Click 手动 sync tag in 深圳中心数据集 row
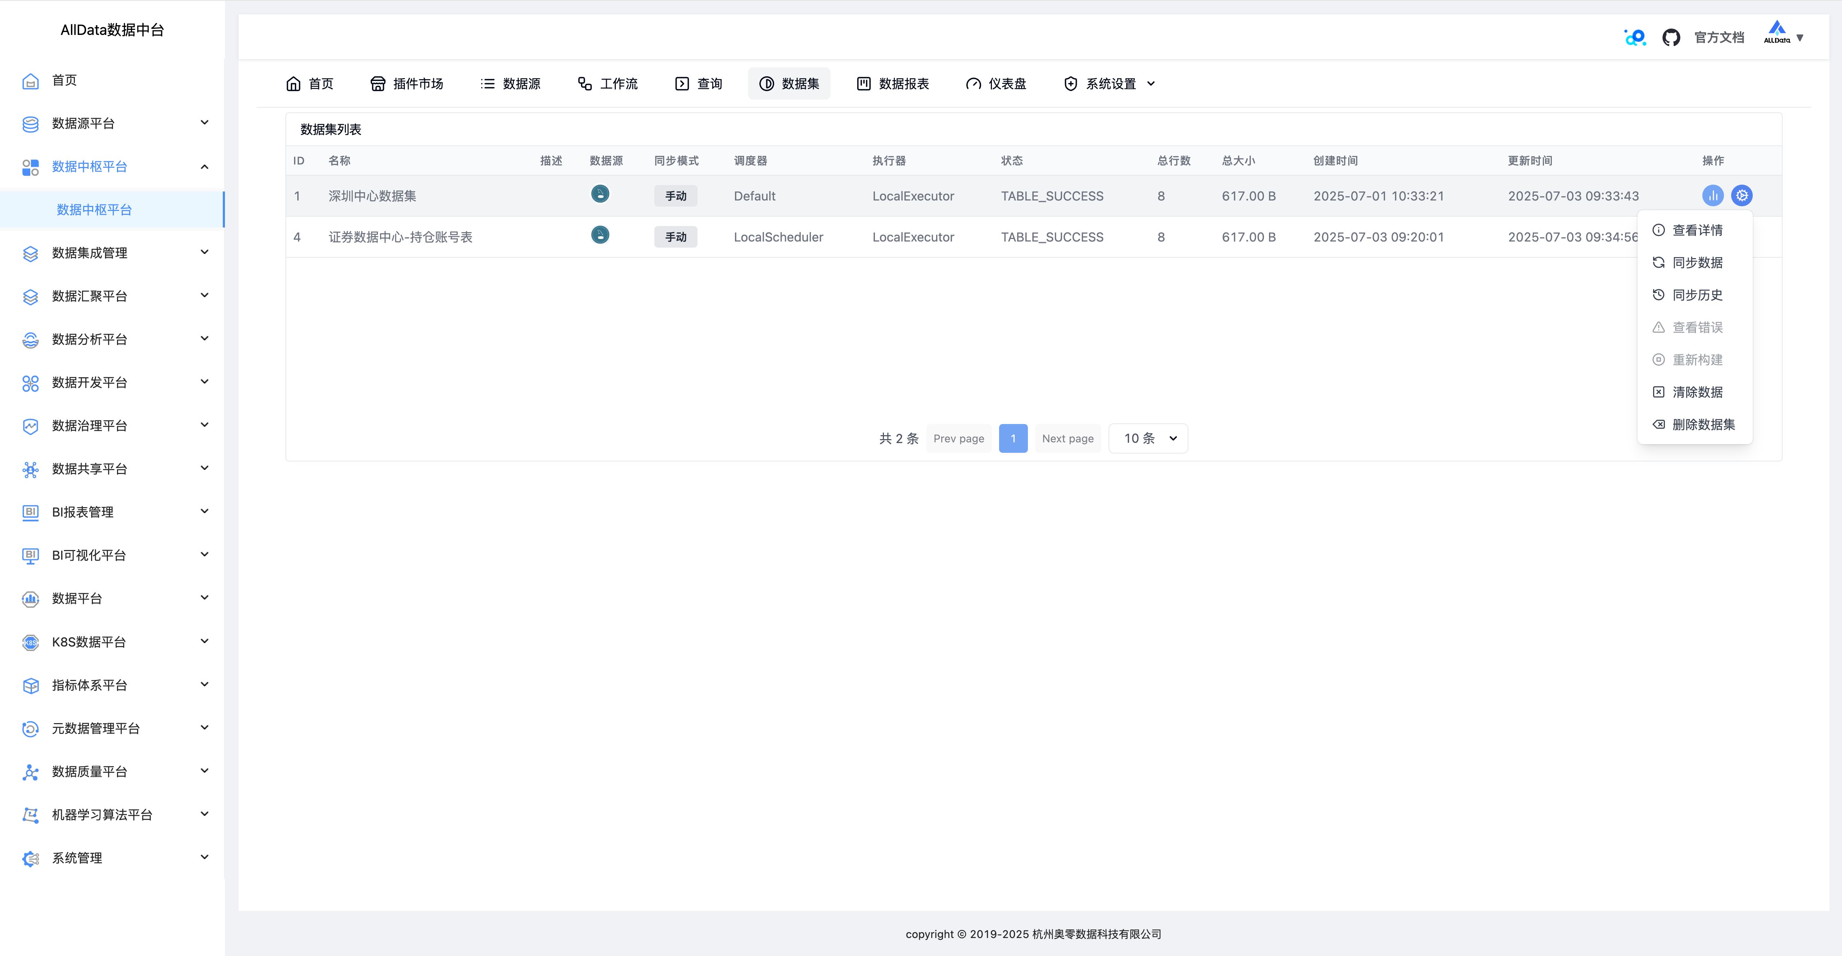The width and height of the screenshot is (1842, 956). point(676,196)
